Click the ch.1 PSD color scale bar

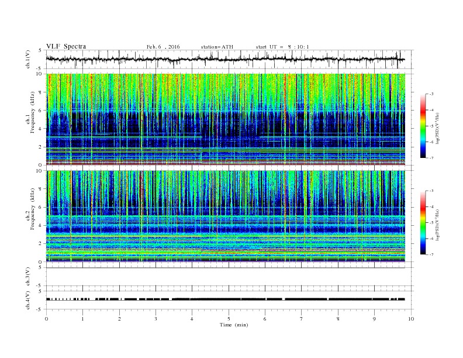[x=423, y=126]
